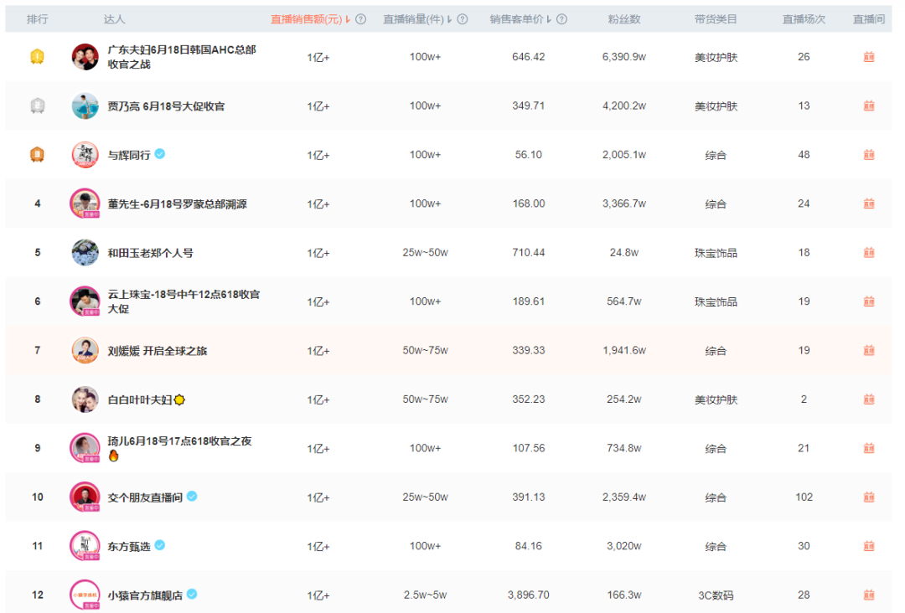Click the 带货类目 column header
Viewport: 905px width, 613px height.
click(716, 19)
